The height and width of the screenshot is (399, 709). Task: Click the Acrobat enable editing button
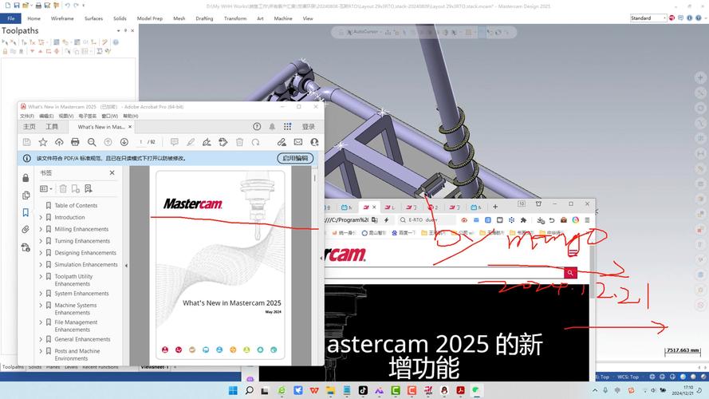click(295, 158)
